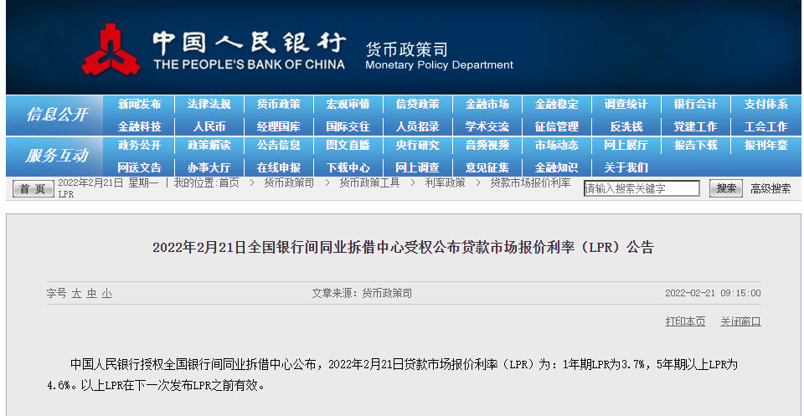Viewport: 804px width, 416px height.
Task: Focus the search keyword input field
Action: click(x=642, y=188)
